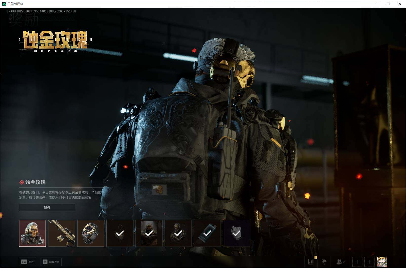
Task: Select the checked operator thumbnail beside the canister
Action: coord(178,233)
